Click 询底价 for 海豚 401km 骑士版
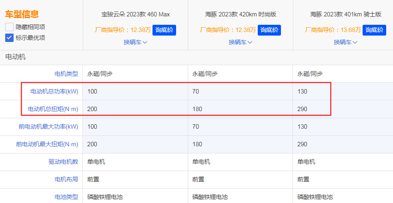 click(x=374, y=30)
